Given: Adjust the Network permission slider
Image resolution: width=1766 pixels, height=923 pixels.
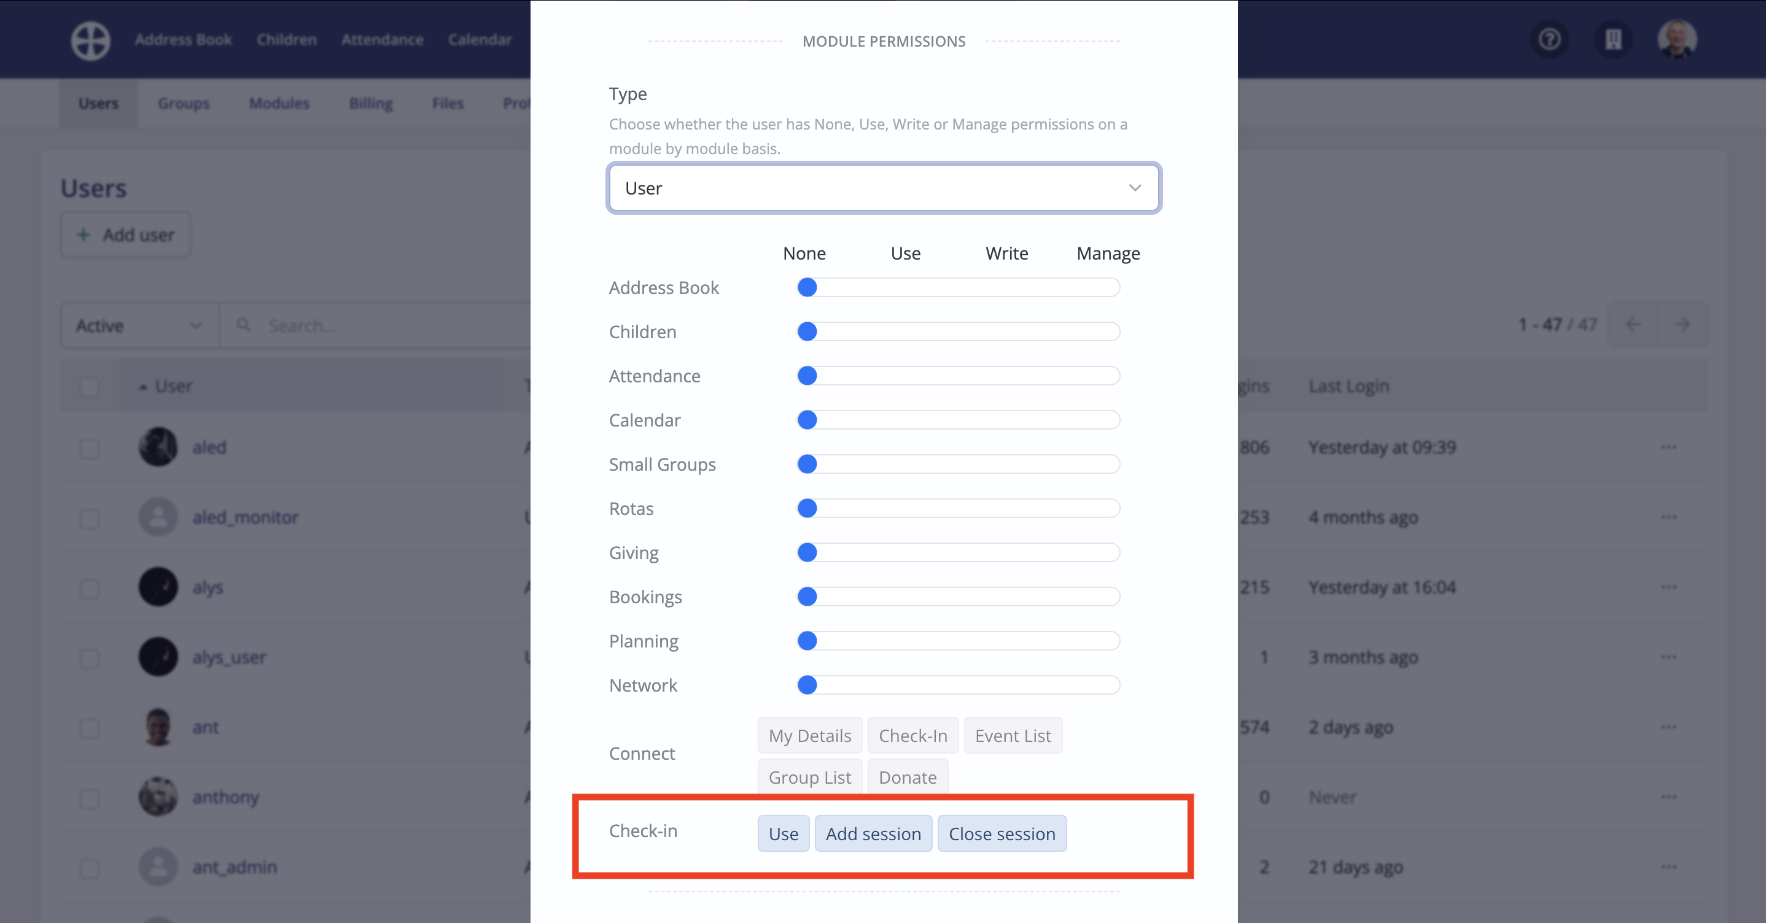Looking at the screenshot, I should (x=959, y=685).
